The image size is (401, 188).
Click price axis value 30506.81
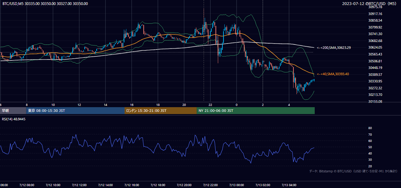pyautogui.click(x=375, y=61)
